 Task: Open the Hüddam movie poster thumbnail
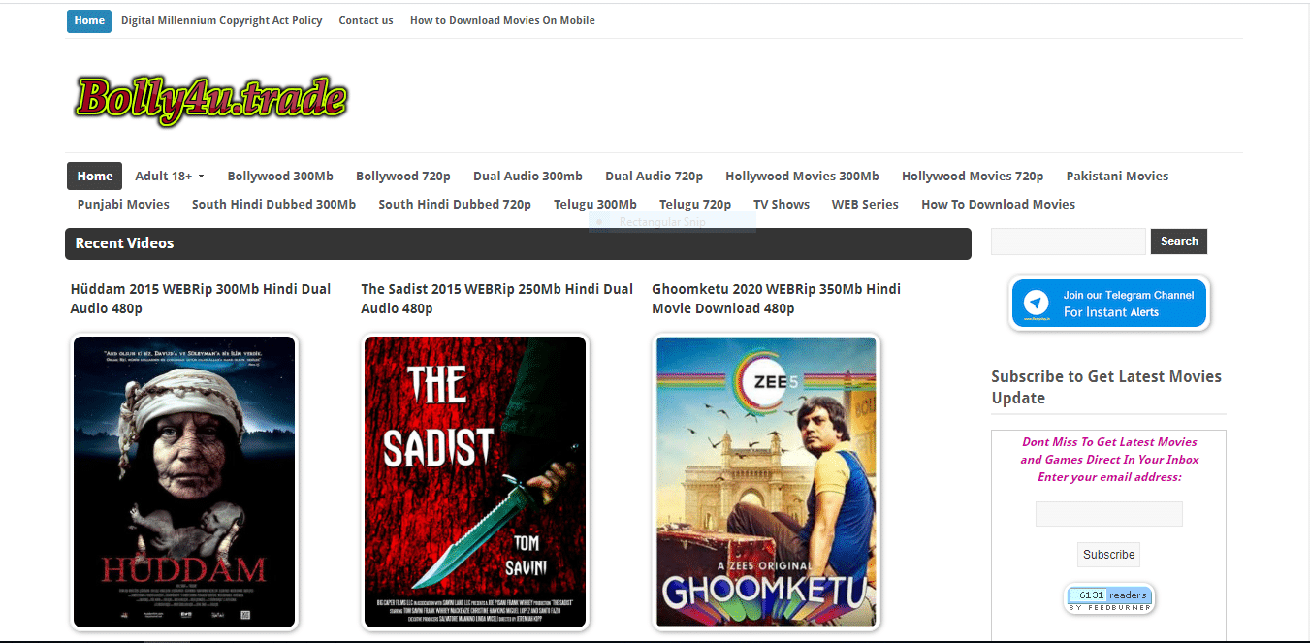tap(184, 482)
